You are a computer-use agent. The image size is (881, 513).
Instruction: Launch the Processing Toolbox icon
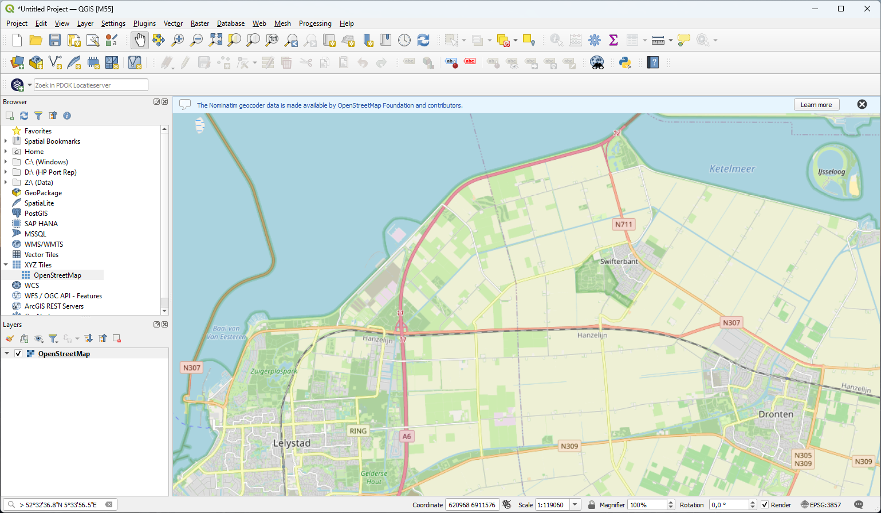tap(595, 40)
